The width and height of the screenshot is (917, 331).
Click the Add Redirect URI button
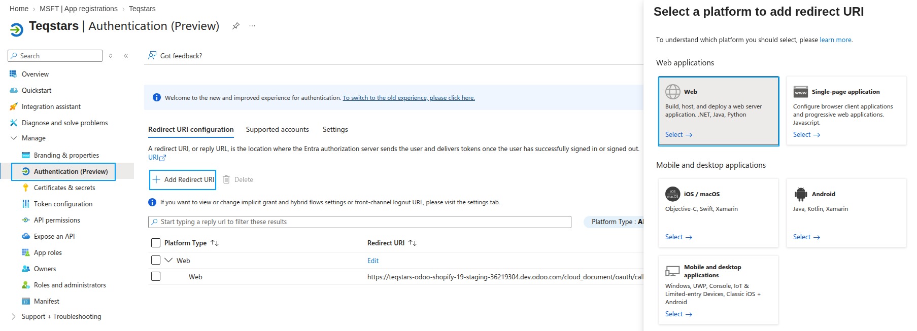pos(183,179)
